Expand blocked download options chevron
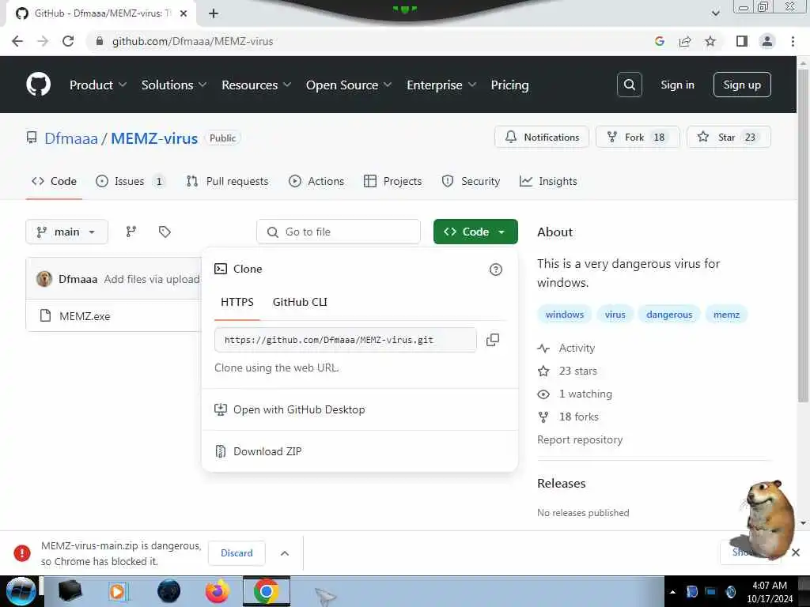Screen dimensions: 810x607 pos(285,552)
